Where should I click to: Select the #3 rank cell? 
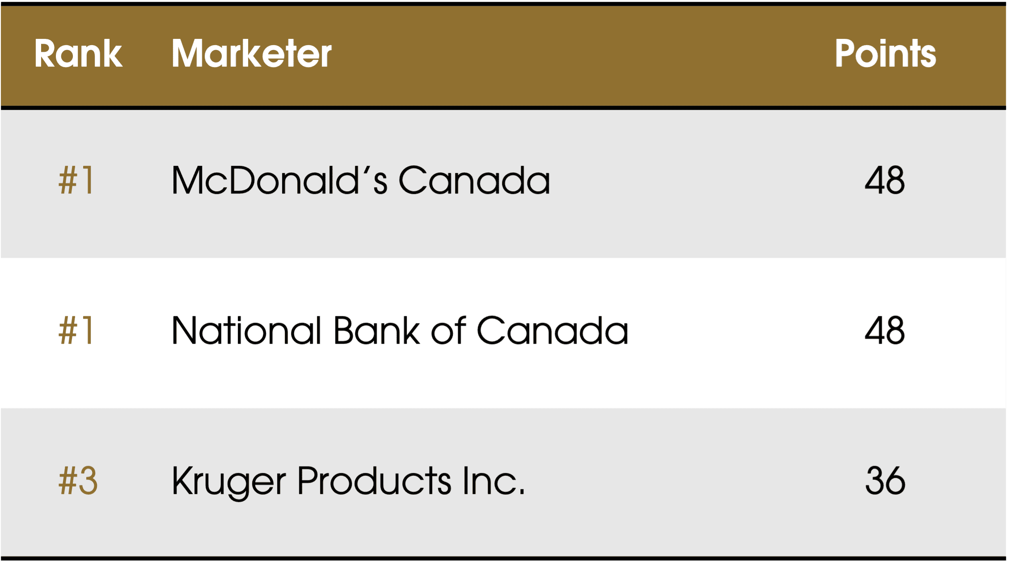pyautogui.click(x=78, y=481)
